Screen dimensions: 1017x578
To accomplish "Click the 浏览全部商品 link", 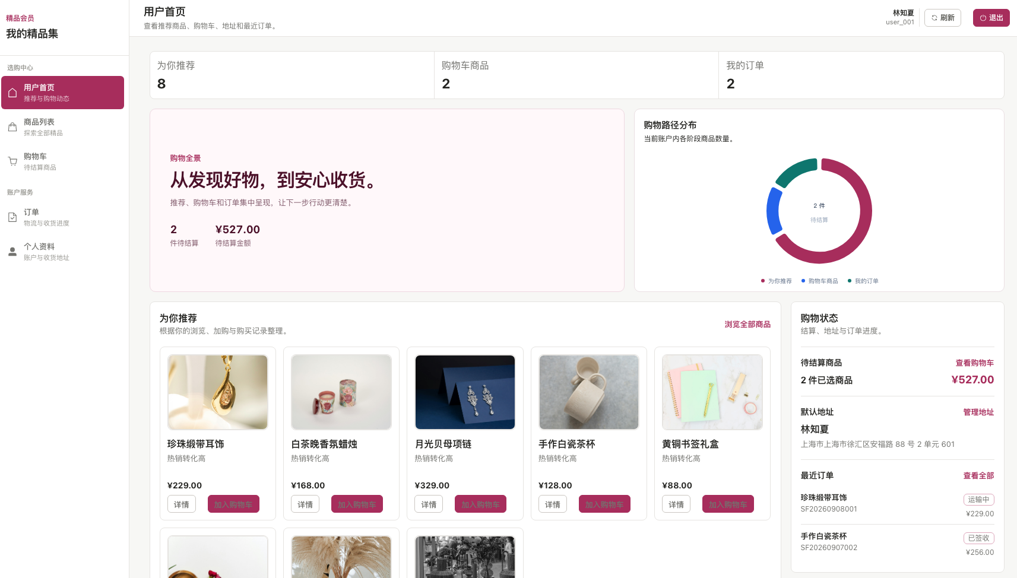I will (747, 325).
